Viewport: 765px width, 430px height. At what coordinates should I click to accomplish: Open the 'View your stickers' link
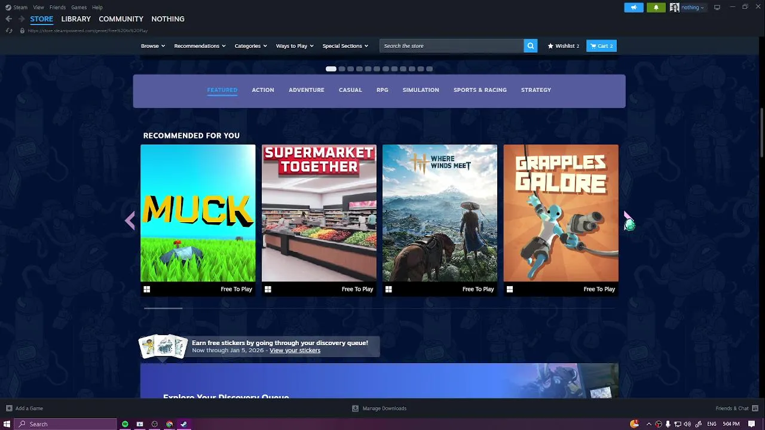click(x=295, y=351)
